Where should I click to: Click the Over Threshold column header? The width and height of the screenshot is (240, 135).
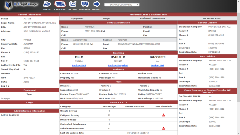pos(163,106)
